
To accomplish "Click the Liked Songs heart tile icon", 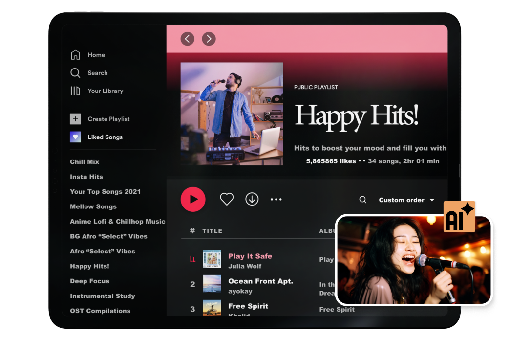I will tap(75, 137).
